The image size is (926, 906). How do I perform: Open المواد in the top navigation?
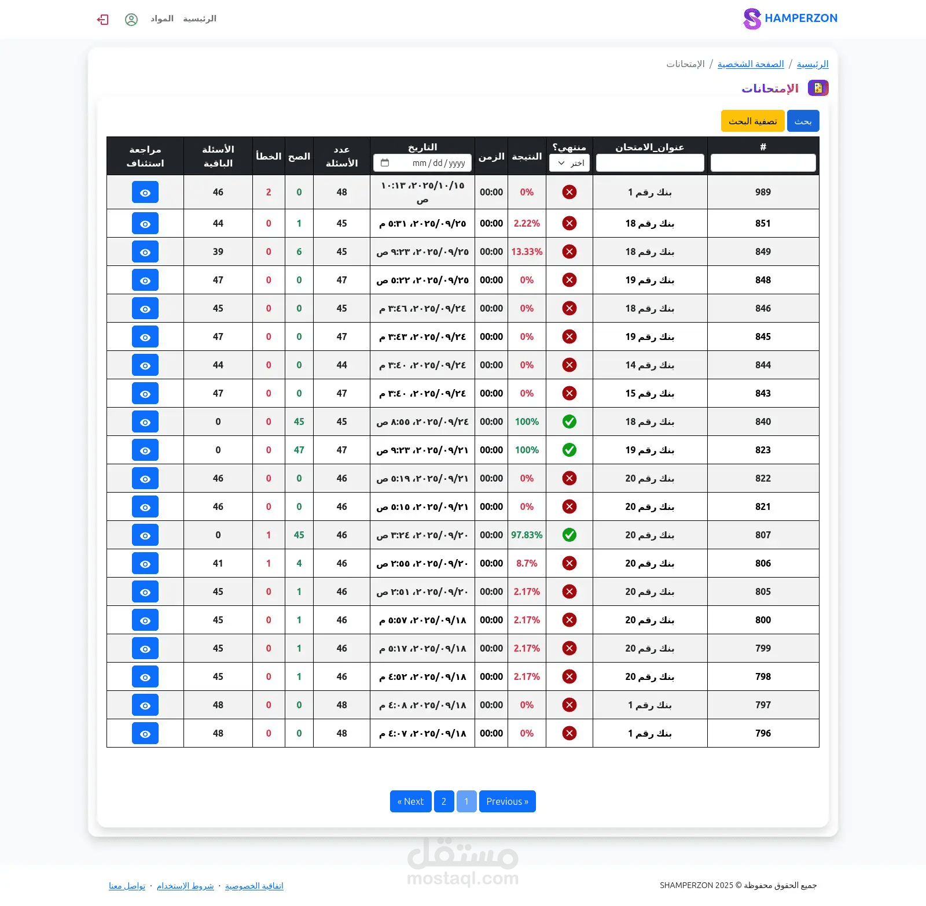[x=162, y=19]
